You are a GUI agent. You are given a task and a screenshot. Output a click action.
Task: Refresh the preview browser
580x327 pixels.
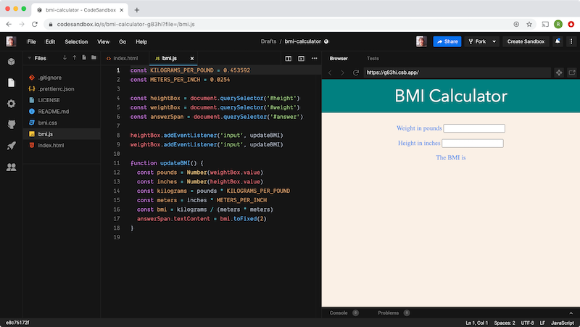pos(356,73)
